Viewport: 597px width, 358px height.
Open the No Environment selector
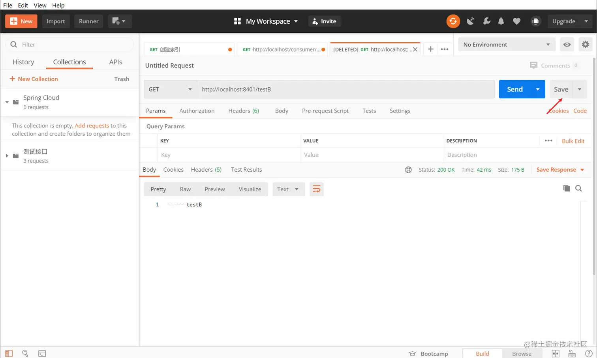click(x=507, y=45)
